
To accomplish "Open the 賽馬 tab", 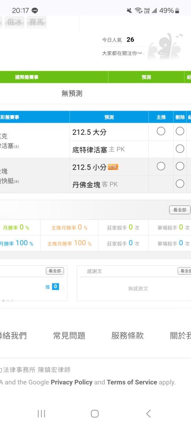I will (x=36, y=22).
